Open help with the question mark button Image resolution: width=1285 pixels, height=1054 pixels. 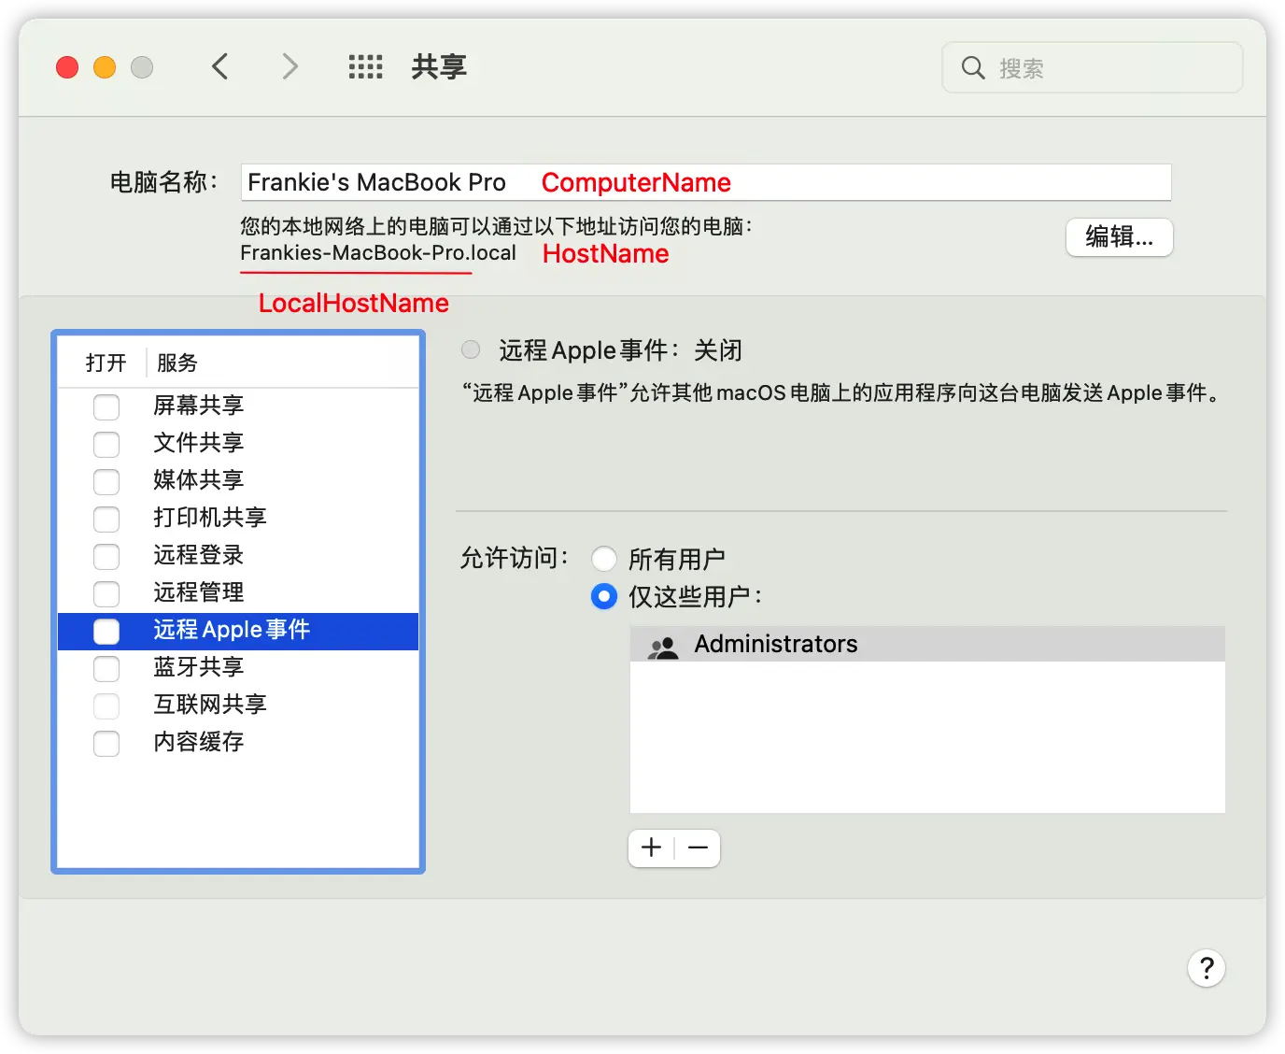[1207, 968]
